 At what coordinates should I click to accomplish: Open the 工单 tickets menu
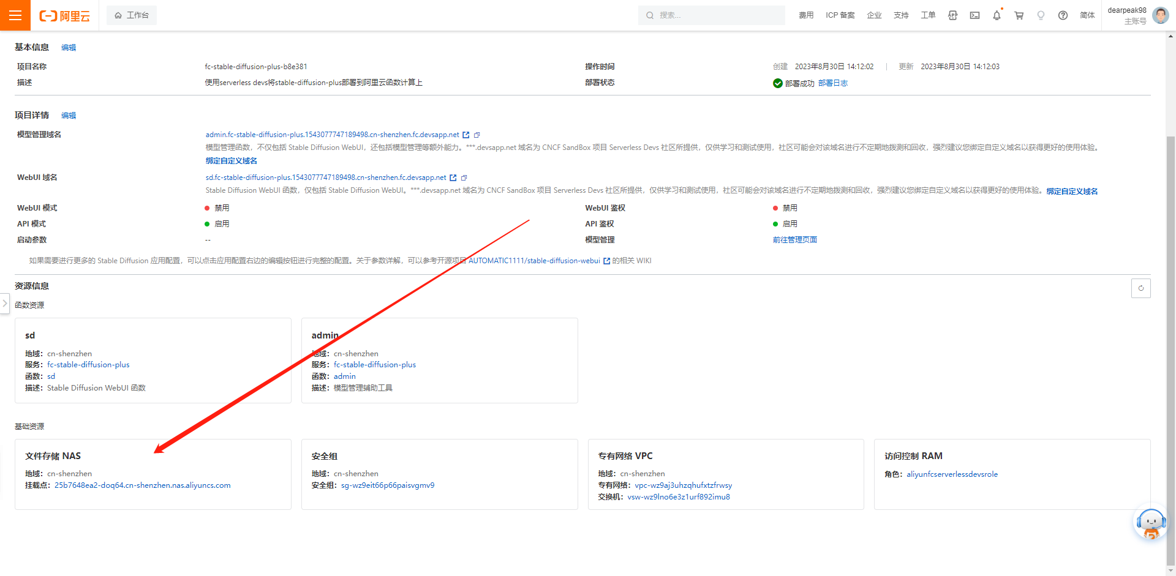tap(928, 15)
